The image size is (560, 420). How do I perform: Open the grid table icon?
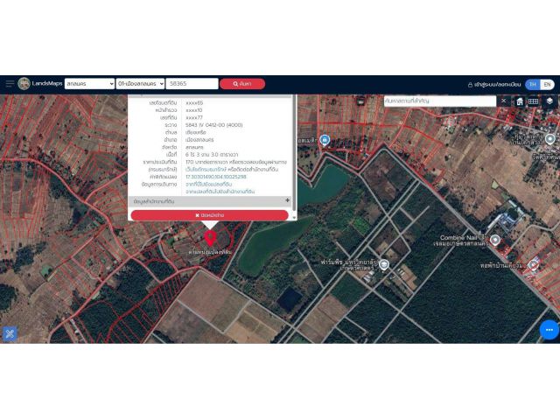pyautogui.click(x=534, y=101)
